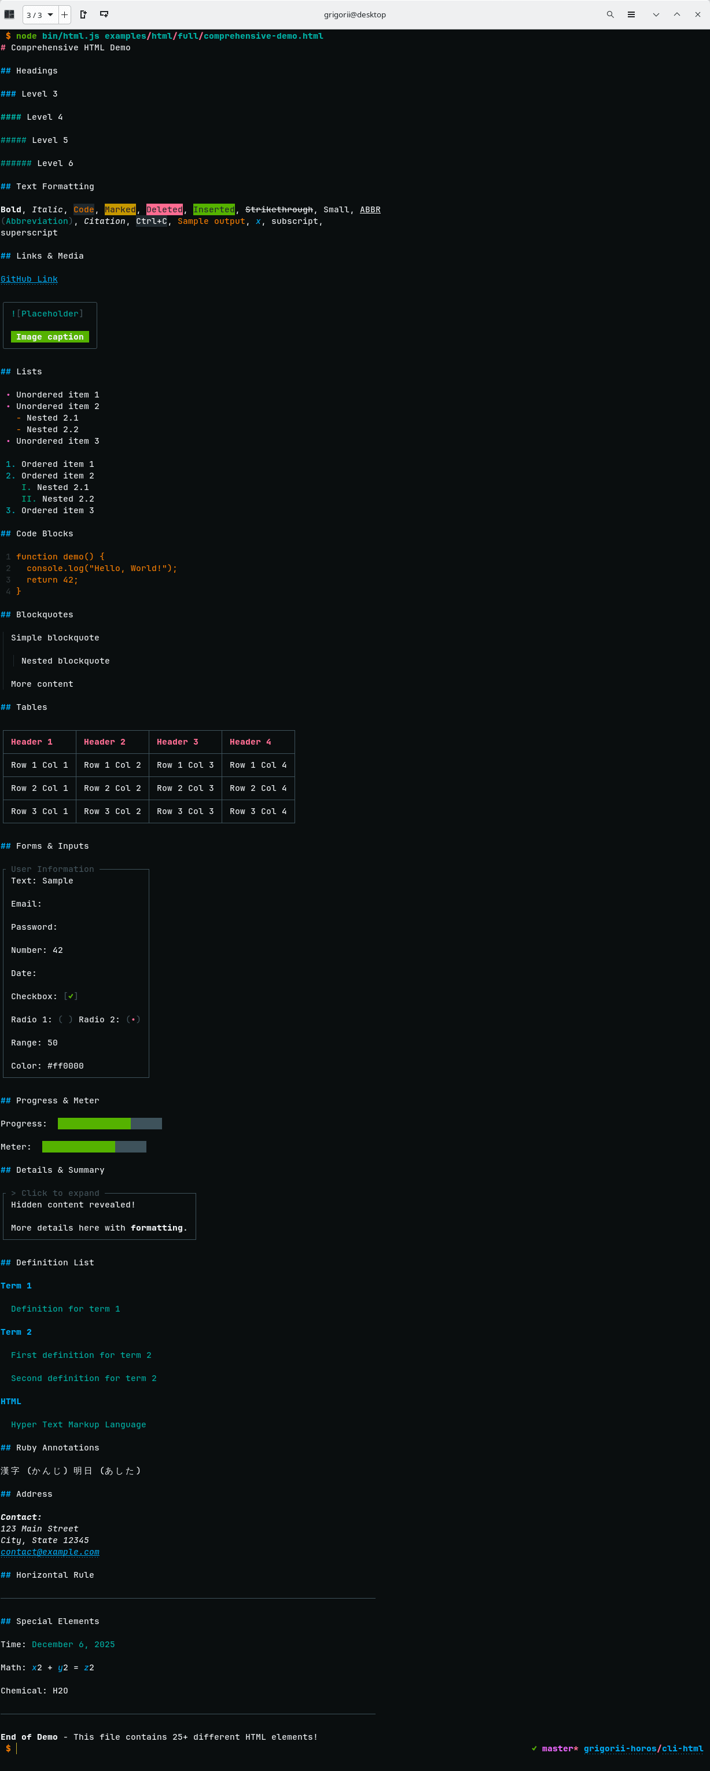The image size is (710, 1771).
Task: Open the contact@example.com email link
Action: 50,1552
